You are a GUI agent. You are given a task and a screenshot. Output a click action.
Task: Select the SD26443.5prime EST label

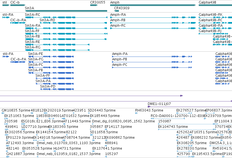point(102,110)
